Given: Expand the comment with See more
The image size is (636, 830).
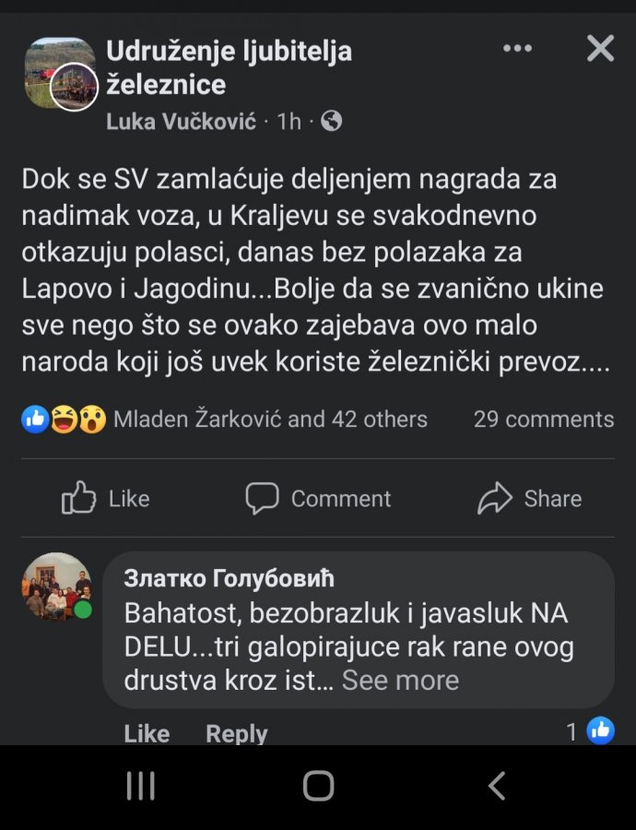Looking at the screenshot, I should [400, 681].
